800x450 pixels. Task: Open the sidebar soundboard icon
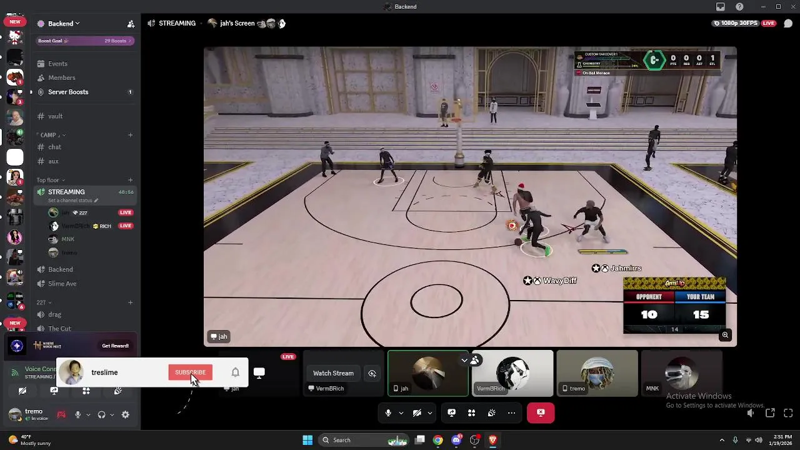click(x=118, y=391)
